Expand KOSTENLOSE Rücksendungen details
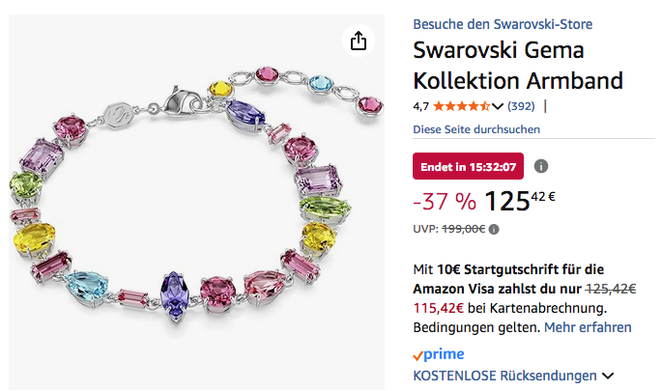 608,376
